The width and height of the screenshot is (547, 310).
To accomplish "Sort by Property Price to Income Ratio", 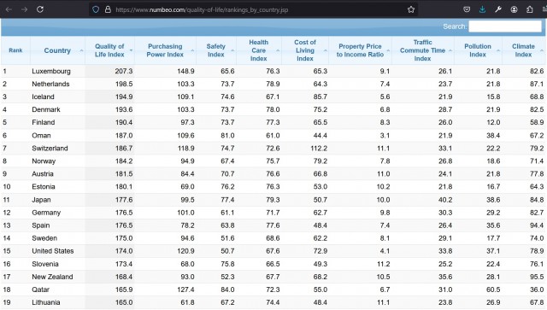I will click(360, 50).
